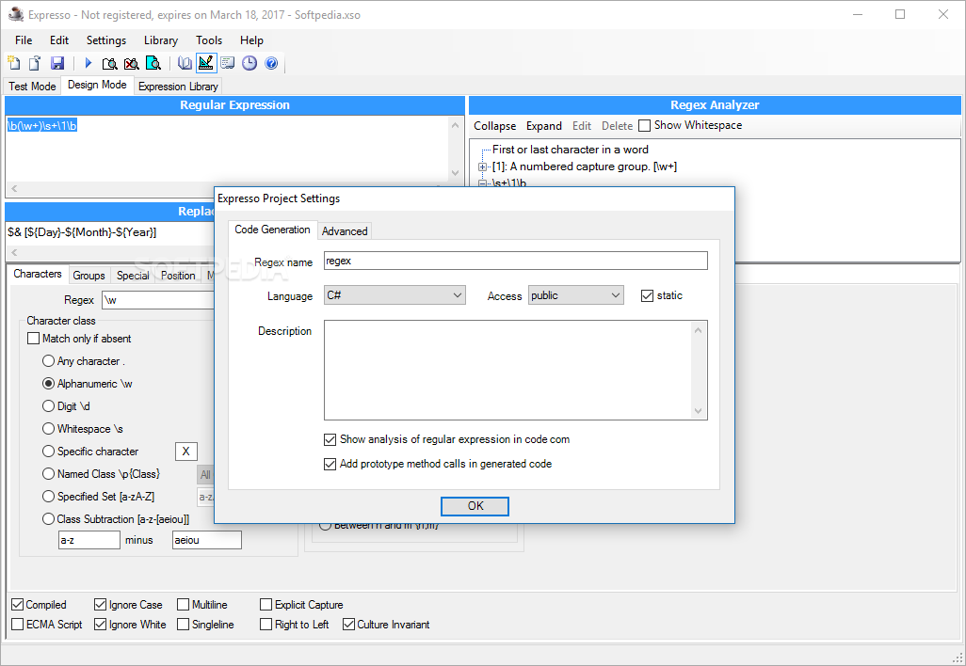
Task: Click OK in Project Settings dialog
Action: (475, 506)
